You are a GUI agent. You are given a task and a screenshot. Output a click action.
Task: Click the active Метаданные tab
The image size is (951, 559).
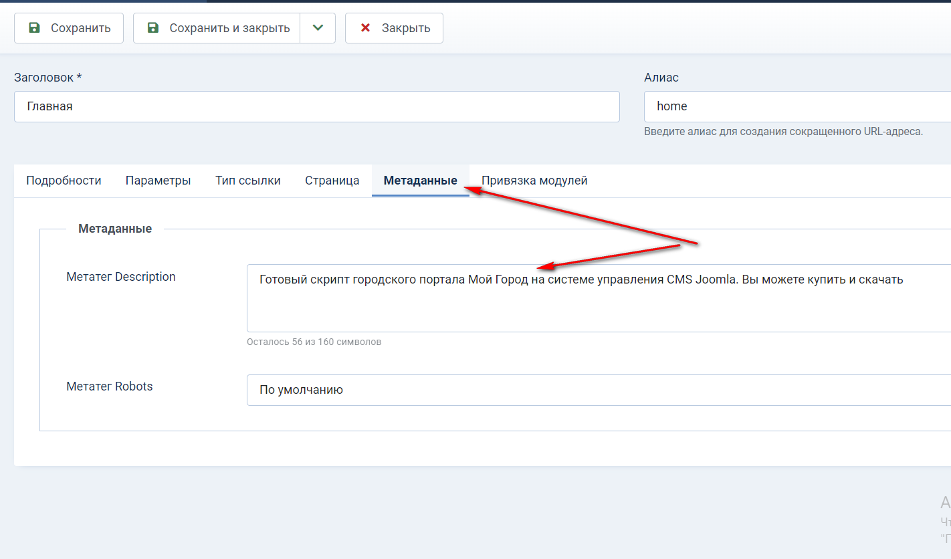pyautogui.click(x=420, y=181)
